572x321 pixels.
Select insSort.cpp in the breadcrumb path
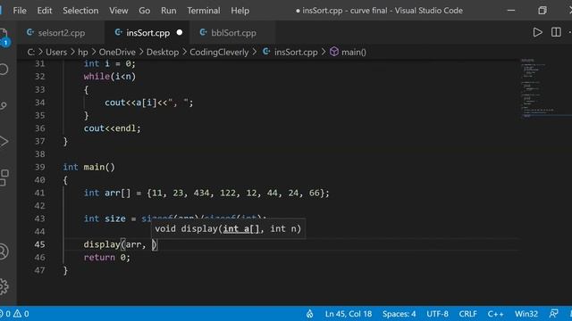pos(290,52)
